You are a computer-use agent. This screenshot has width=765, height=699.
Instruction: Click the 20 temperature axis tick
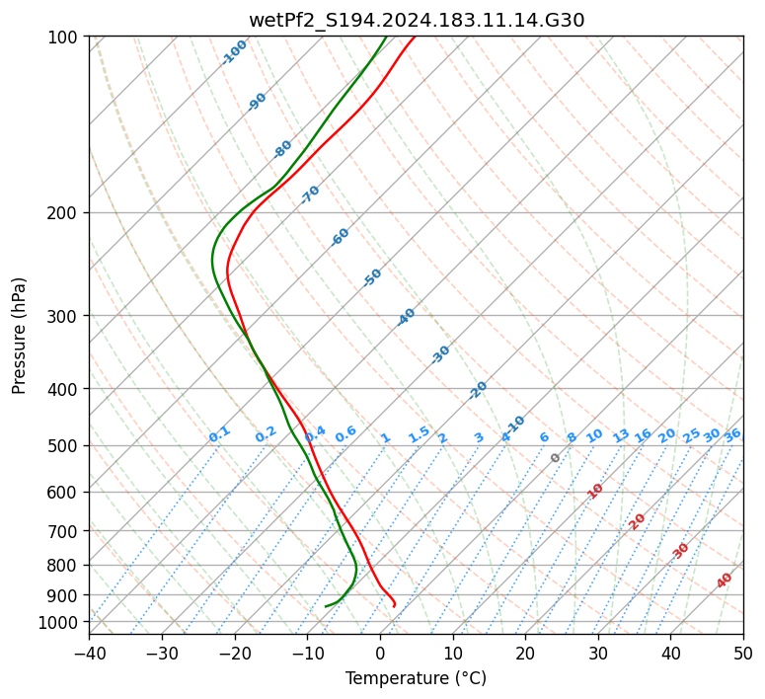(x=525, y=653)
